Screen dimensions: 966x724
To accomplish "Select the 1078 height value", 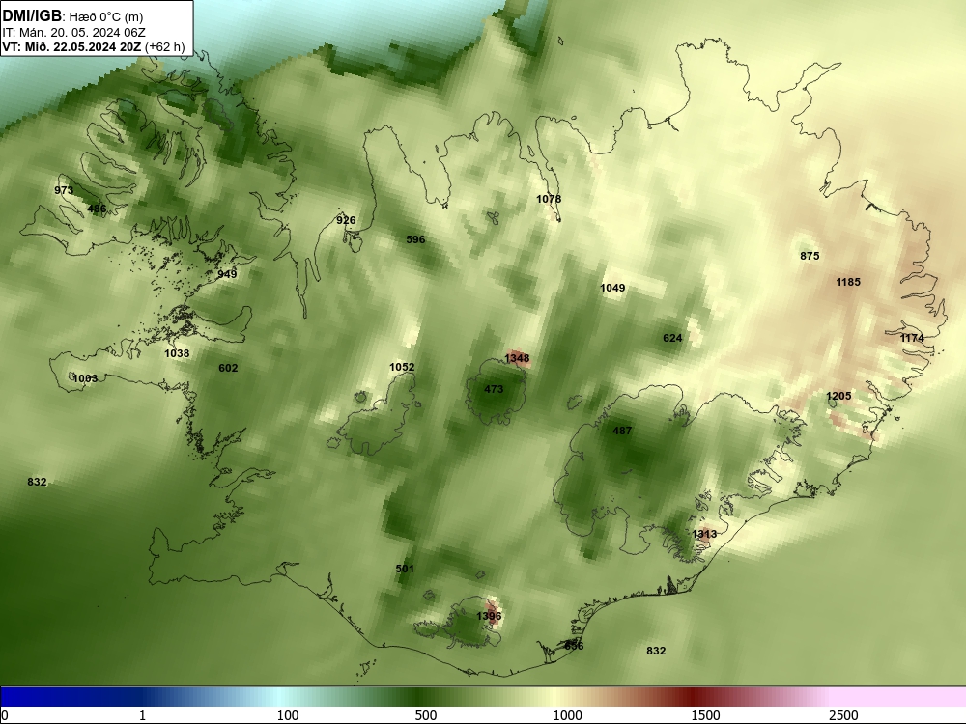I will click(x=549, y=199).
